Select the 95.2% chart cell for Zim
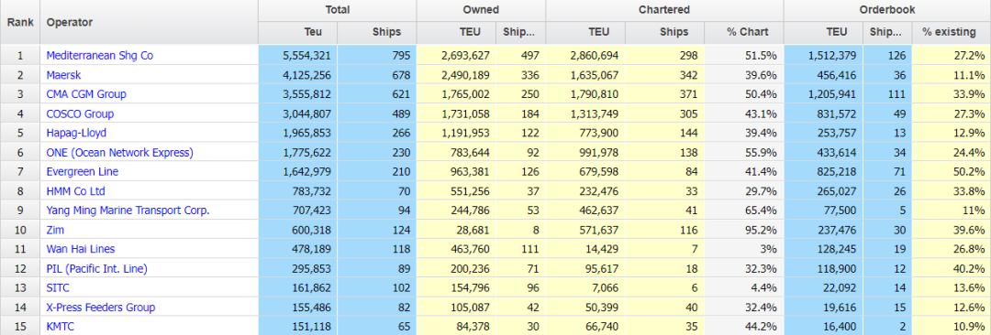 point(744,231)
